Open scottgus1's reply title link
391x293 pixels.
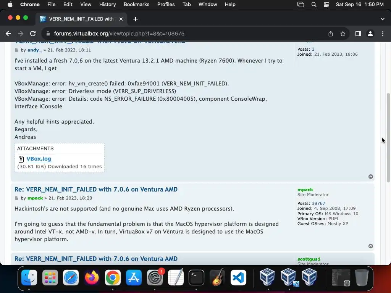point(96,259)
